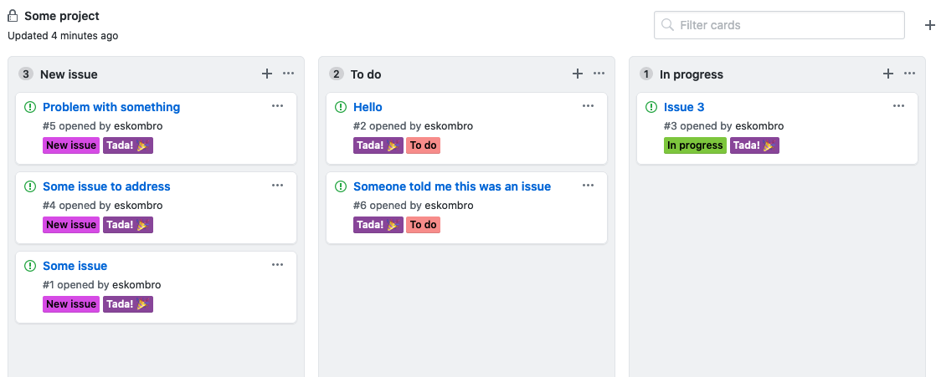Click the green In progress label

click(695, 145)
